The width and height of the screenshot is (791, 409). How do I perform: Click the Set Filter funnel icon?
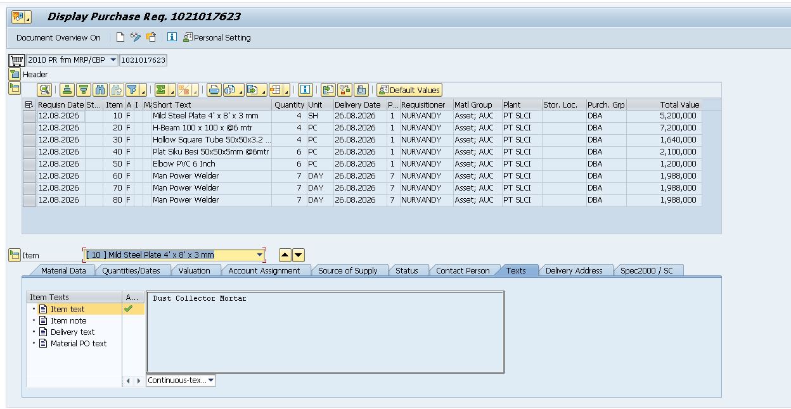pyautogui.click(x=133, y=90)
